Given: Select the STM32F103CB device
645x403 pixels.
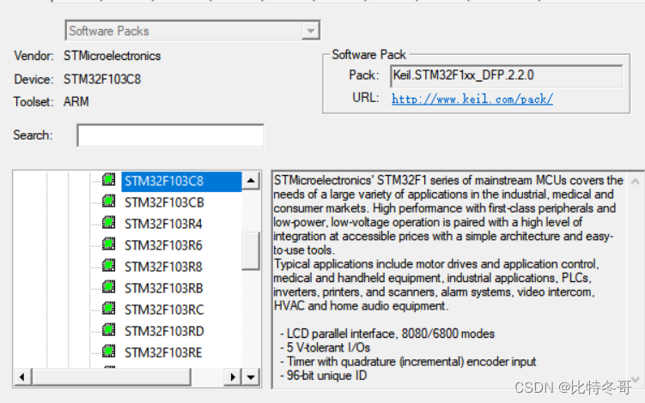Looking at the screenshot, I should pos(164,203).
